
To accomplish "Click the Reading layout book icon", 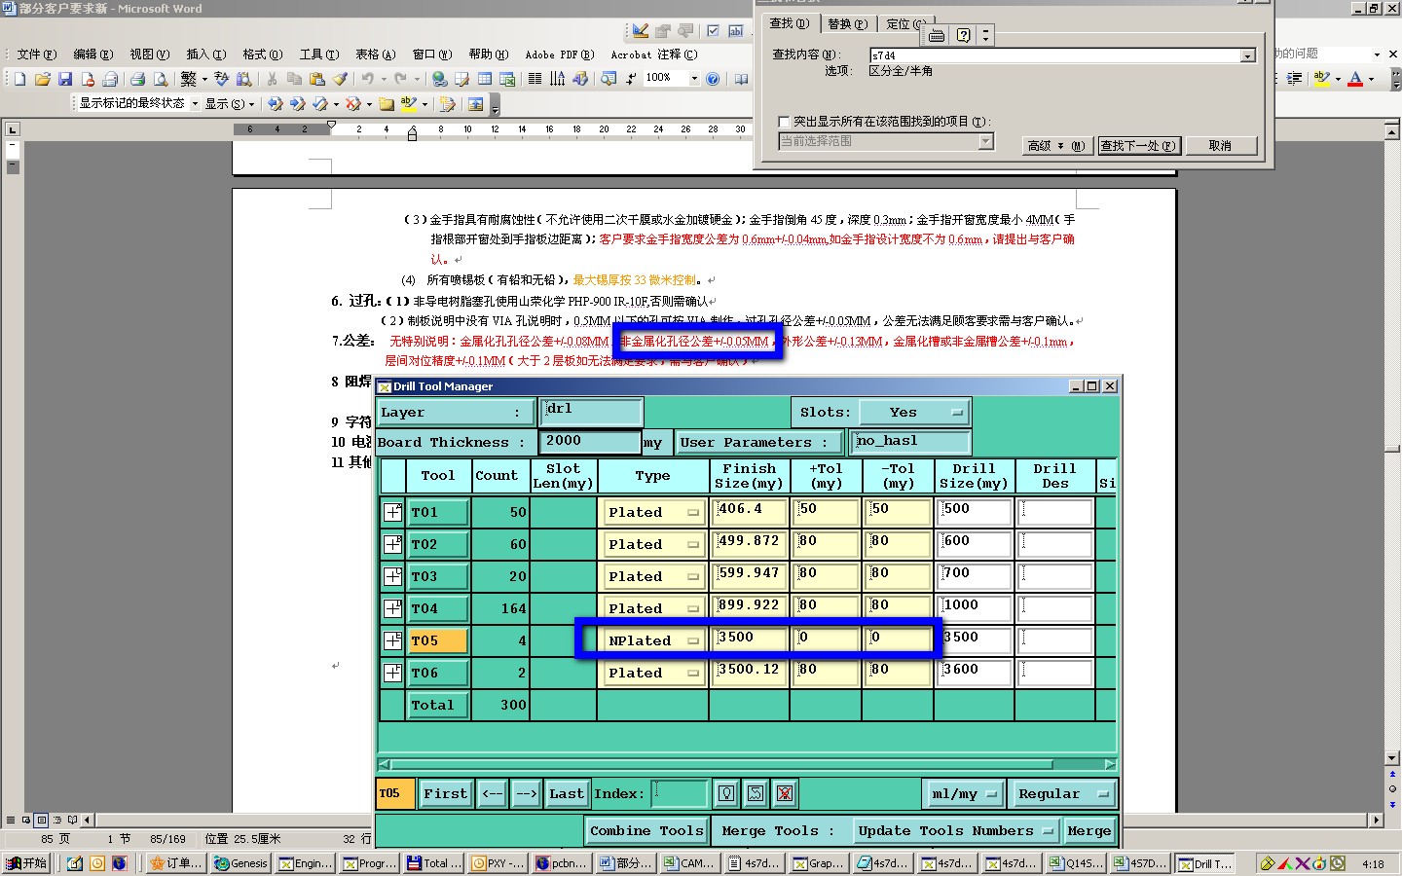I will [741, 79].
